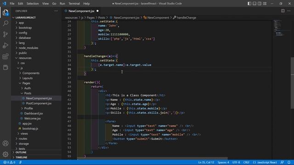Toggle primary side bar layout icon
294x165 pixels.
click(249, 4)
